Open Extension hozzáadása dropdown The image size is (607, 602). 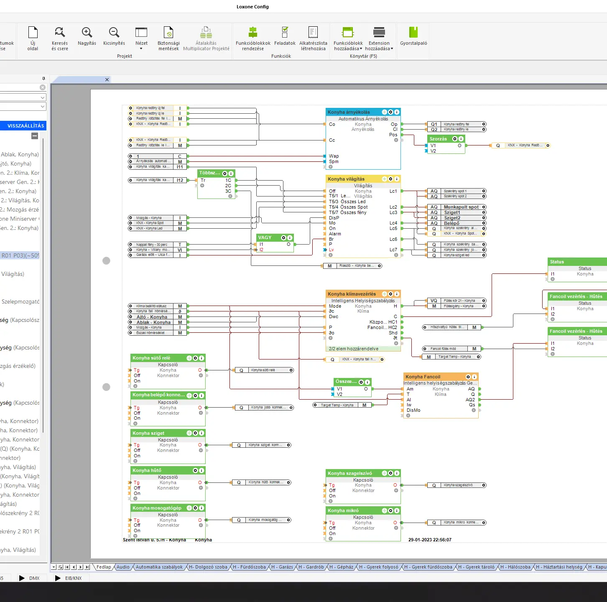click(379, 38)
